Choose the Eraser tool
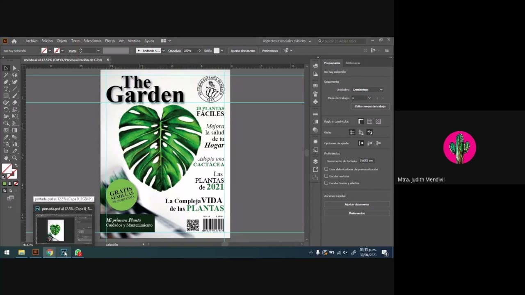 (15, 103)
